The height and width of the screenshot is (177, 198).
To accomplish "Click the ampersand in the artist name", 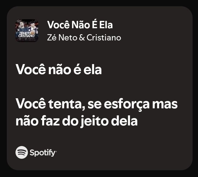I will (82, 37).
